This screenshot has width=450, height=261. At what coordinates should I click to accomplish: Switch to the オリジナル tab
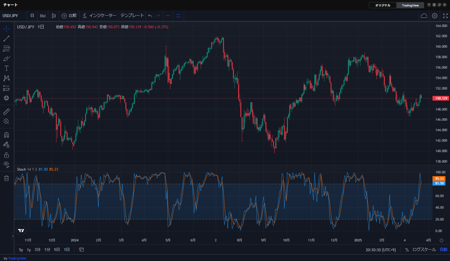[383, 5]
